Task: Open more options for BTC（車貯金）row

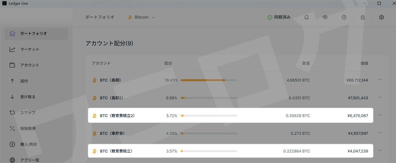Action: tap(380, 133)
